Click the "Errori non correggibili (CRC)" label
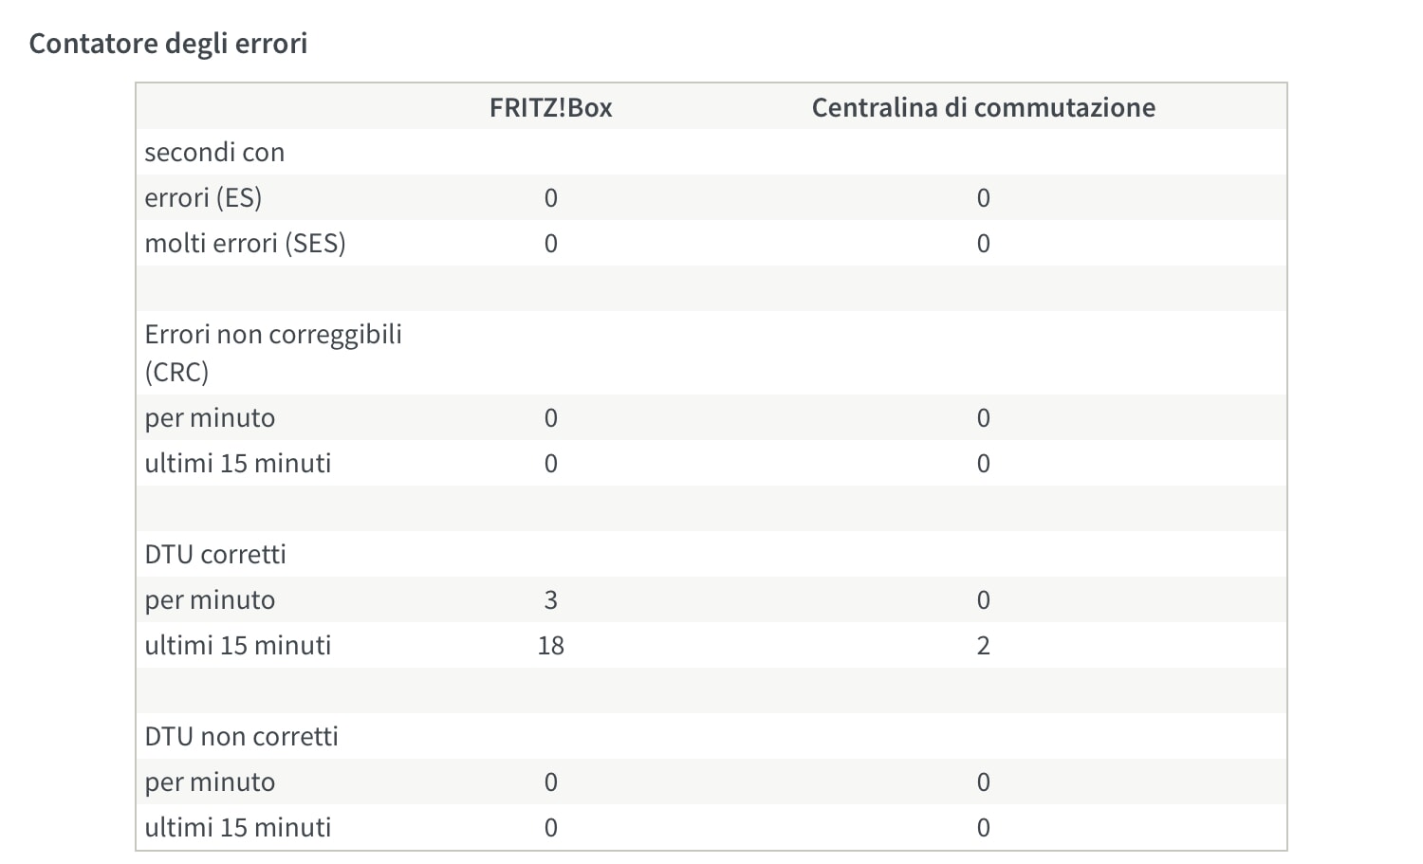 click(x=273, y=353)
